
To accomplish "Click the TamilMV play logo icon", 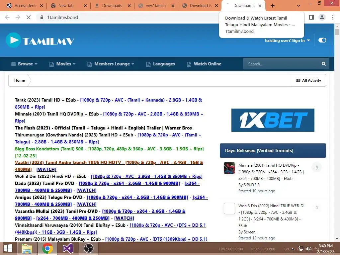I will [13, 40].
